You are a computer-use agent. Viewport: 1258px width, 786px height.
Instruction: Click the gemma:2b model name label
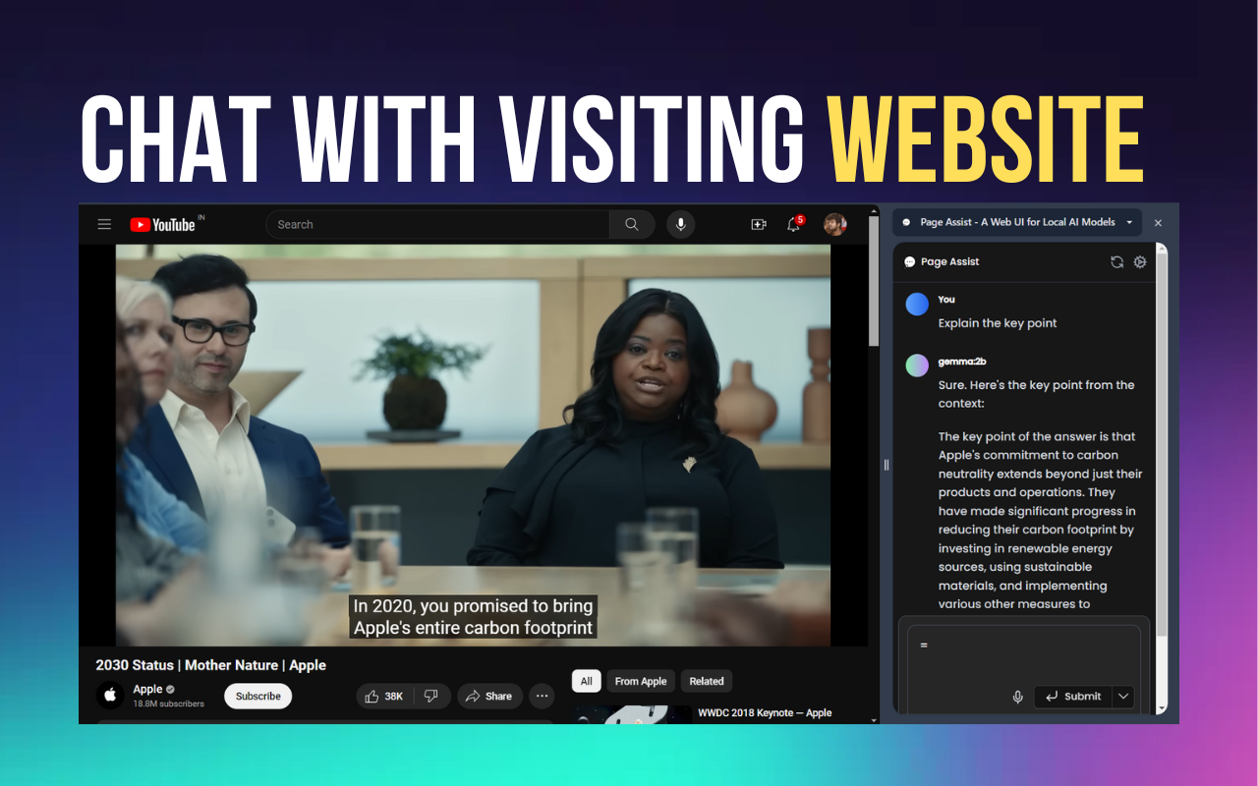click(962, 362)
